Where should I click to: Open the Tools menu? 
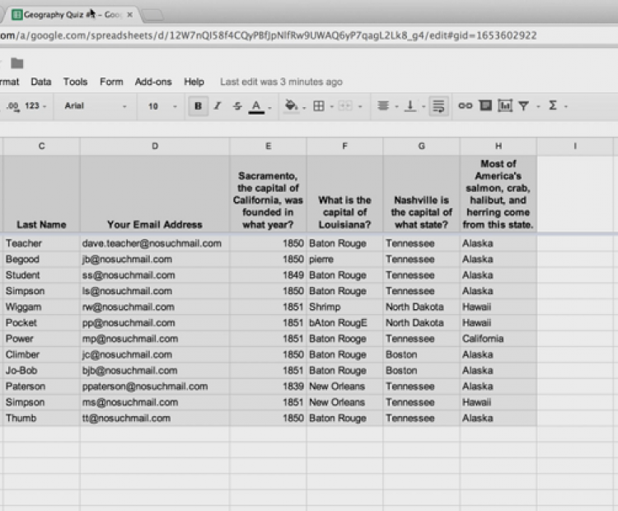point(75,82)
